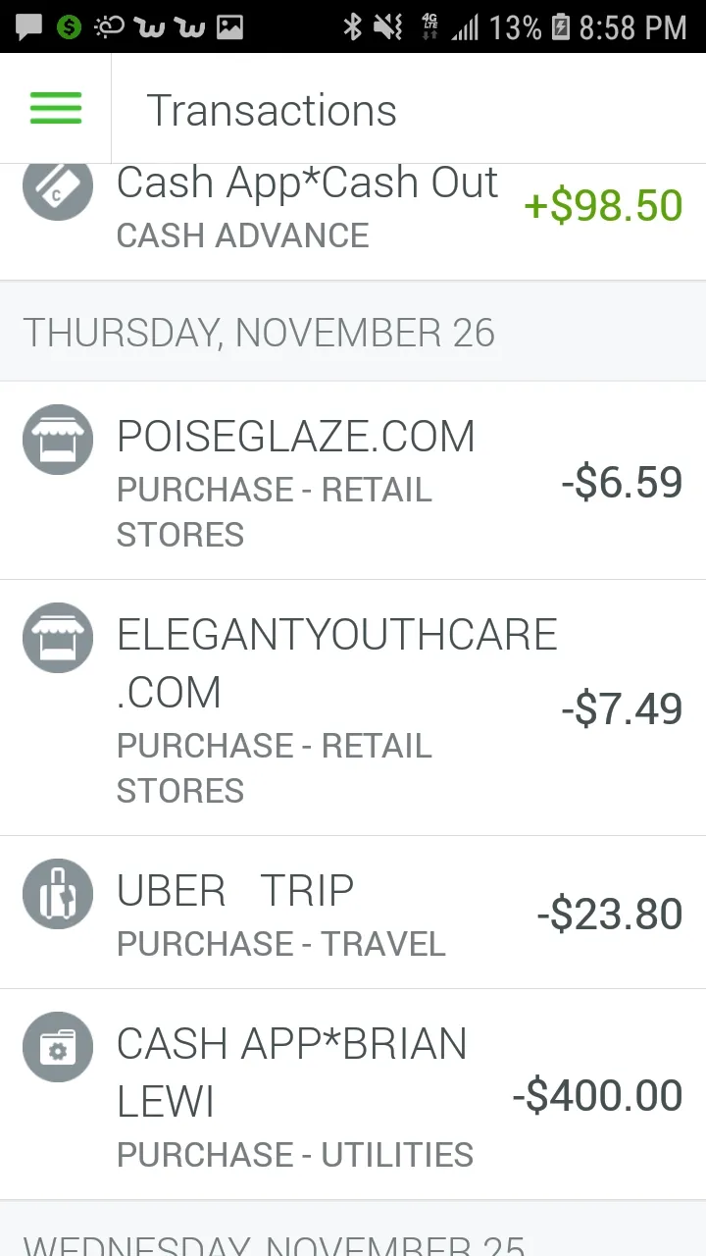Tap the CASH APP*BRIAN LEWI utilities icon
The height and width of the screenshot is (1256, 706).
(x=58, y=1048)
